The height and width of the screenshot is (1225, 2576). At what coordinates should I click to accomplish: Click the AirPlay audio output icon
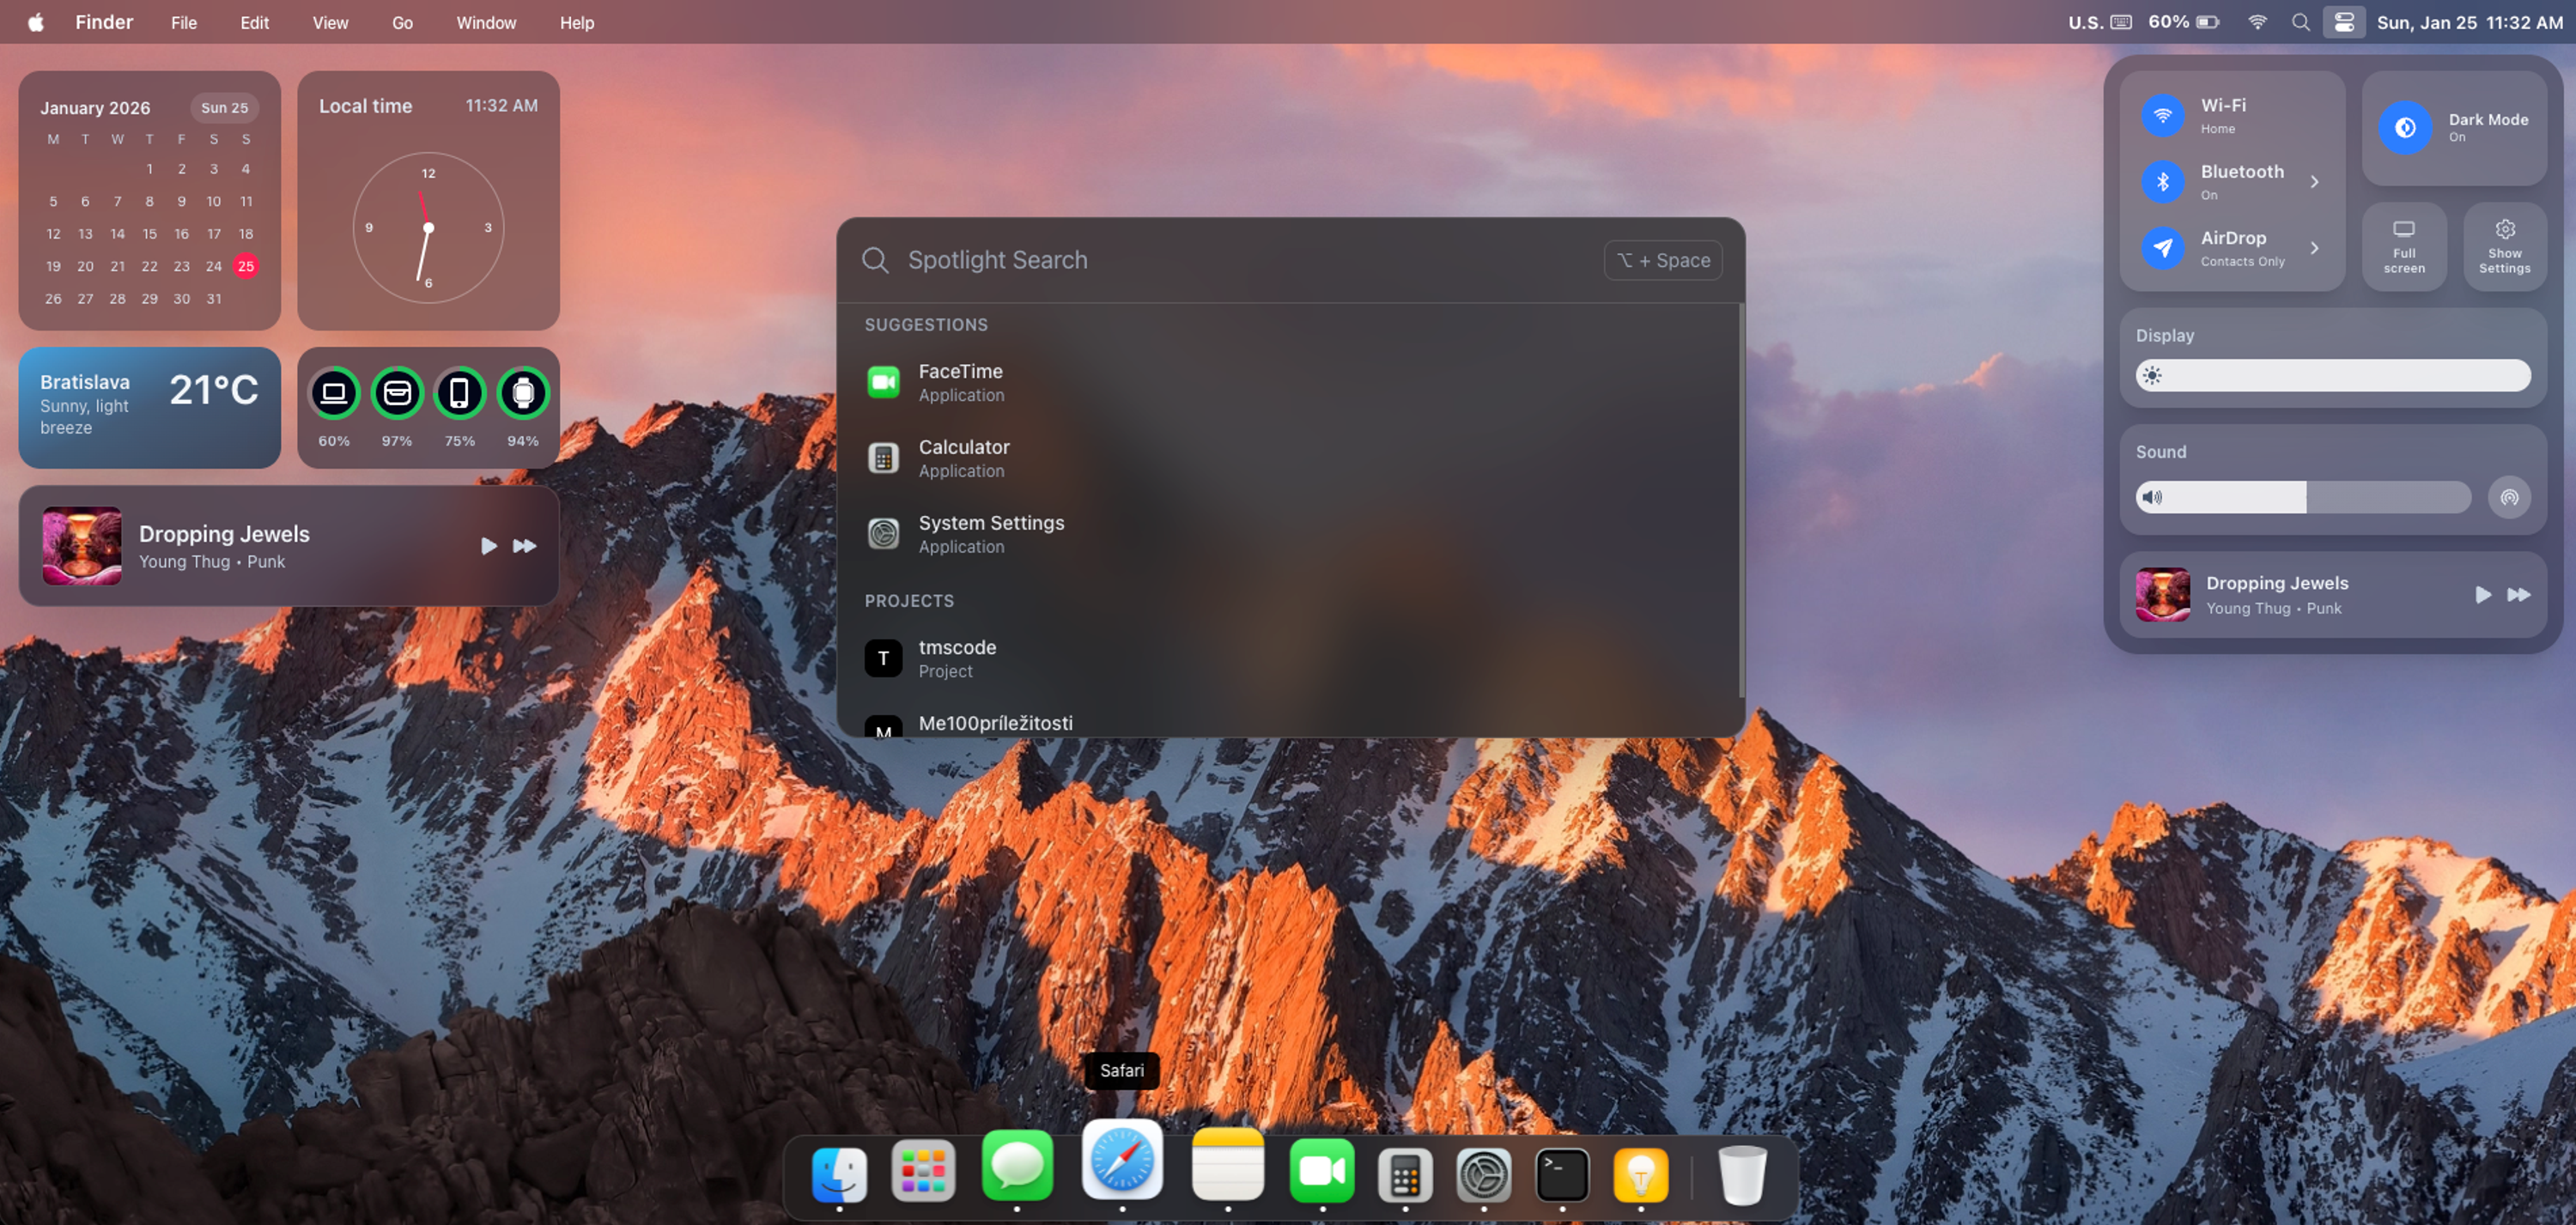click(x=2508, y=497)
